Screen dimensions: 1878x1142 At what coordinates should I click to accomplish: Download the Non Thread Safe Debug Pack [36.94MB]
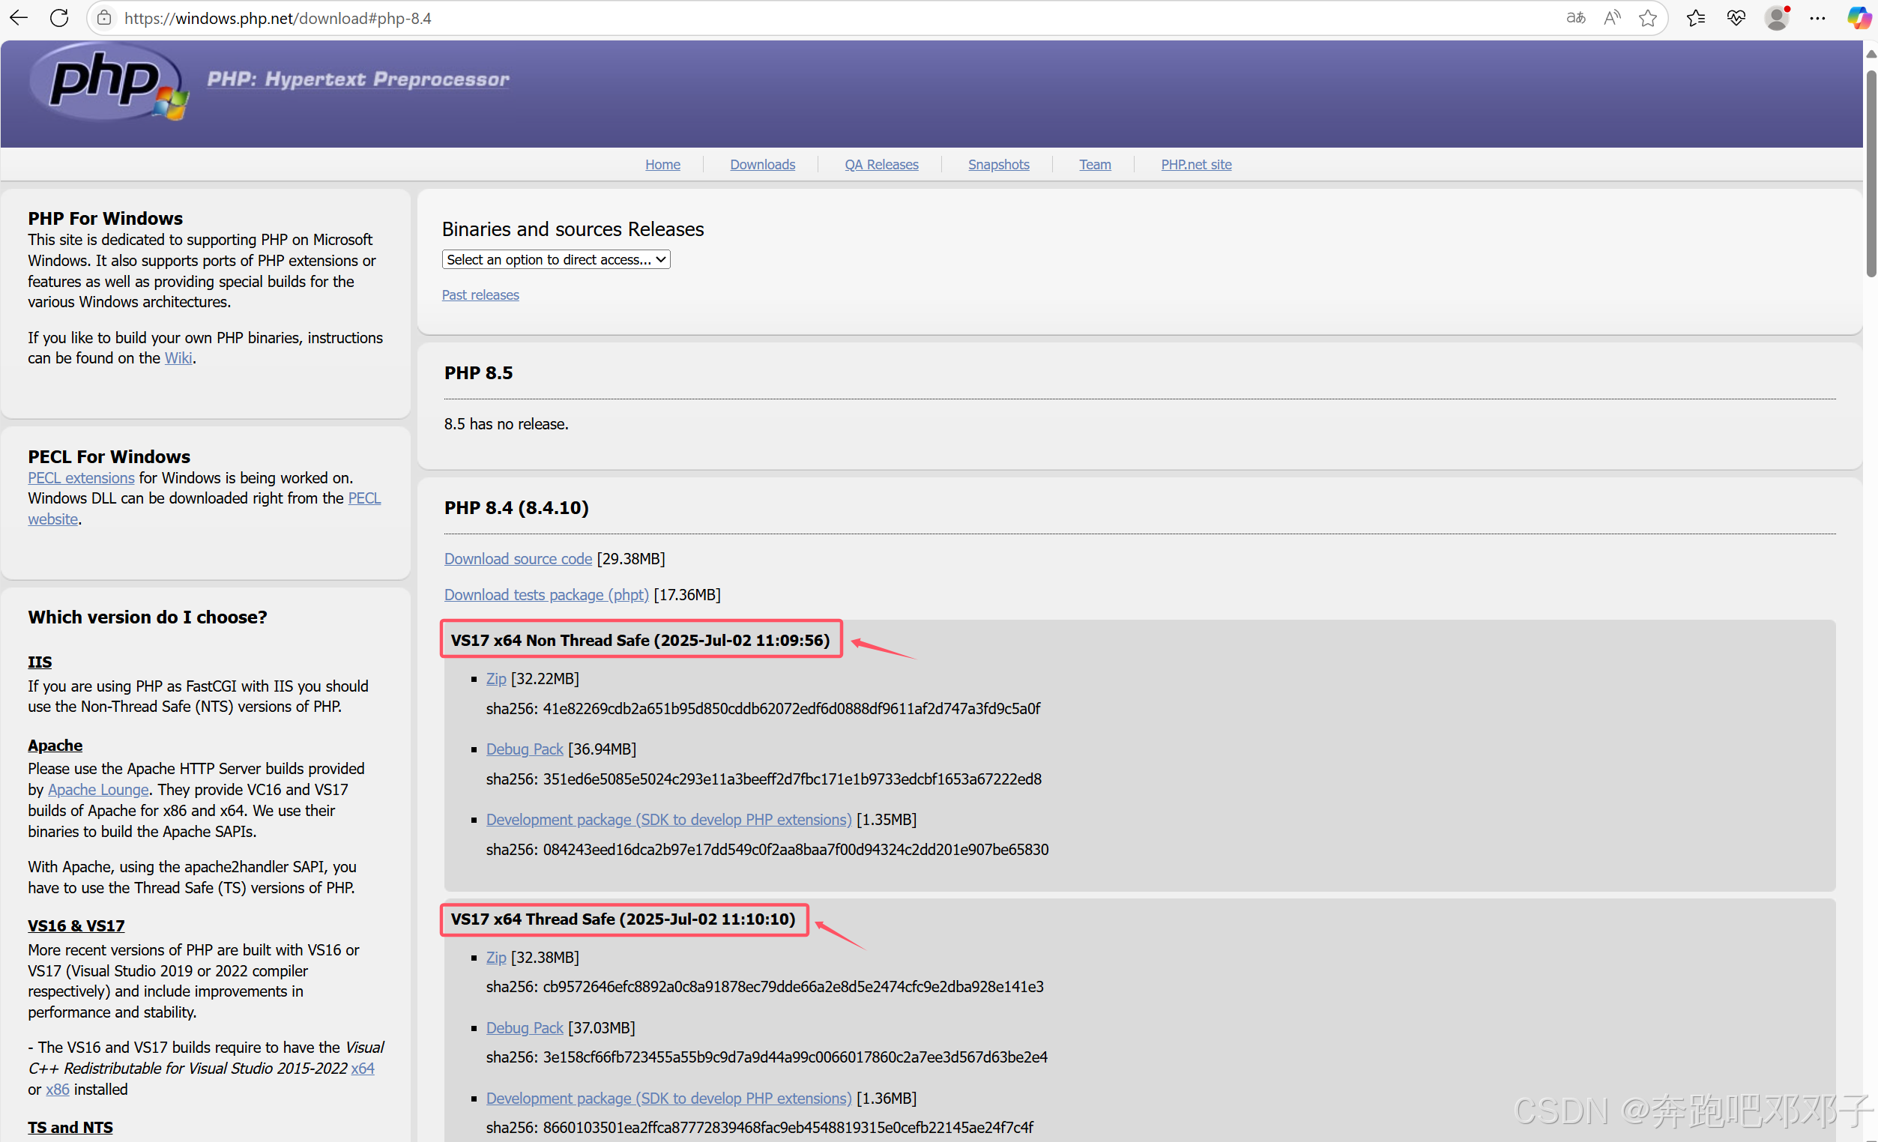pos(525,749)
